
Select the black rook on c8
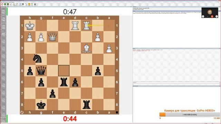point(86,105)
